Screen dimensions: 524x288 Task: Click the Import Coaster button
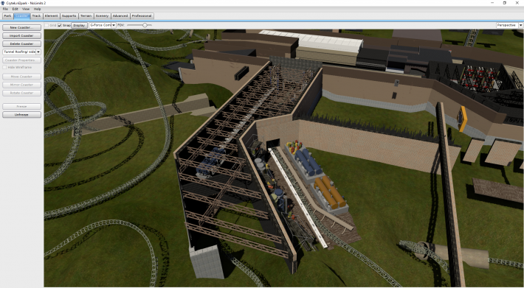(21, 35)
